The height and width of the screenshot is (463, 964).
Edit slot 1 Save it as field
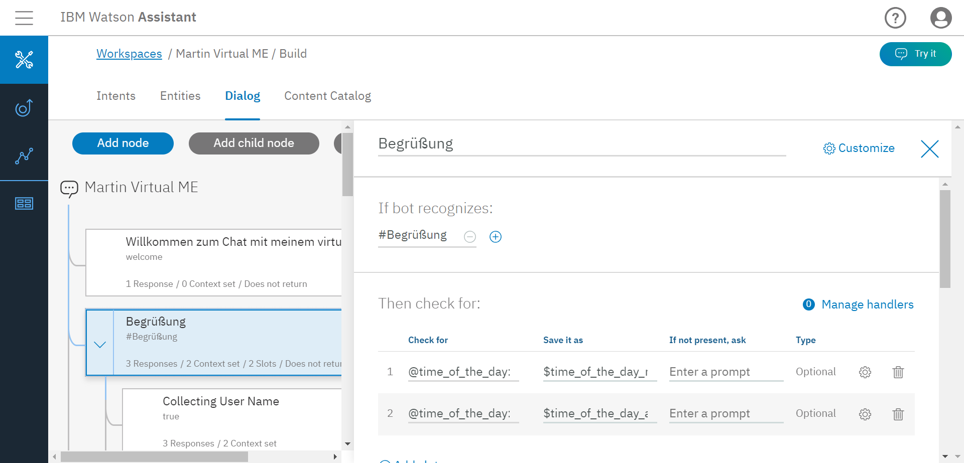(x=599, y=372)
